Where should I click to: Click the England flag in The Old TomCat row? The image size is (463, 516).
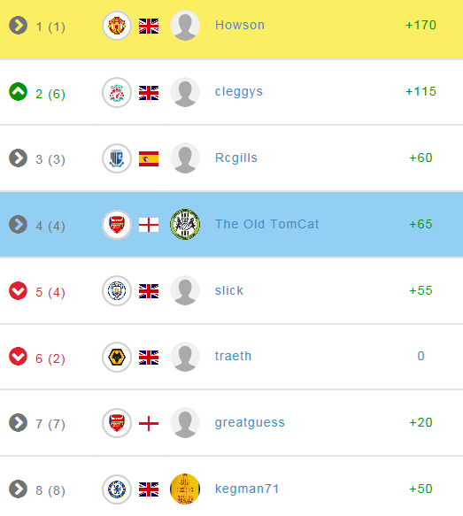tap(149, 225)
